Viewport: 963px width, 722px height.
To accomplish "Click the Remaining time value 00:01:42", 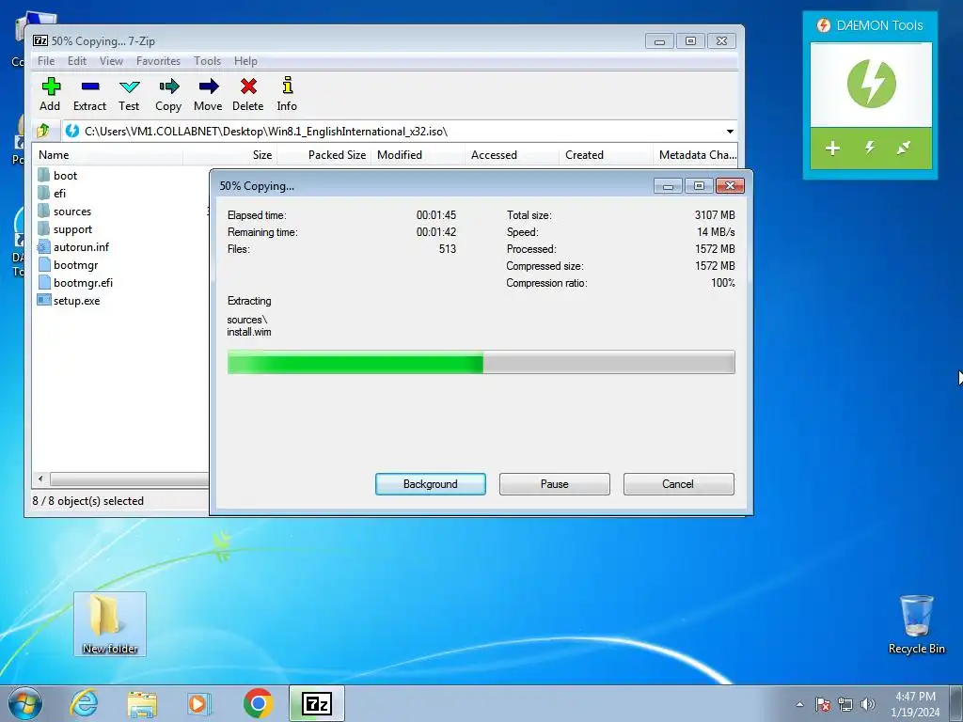I will [436, 232].
